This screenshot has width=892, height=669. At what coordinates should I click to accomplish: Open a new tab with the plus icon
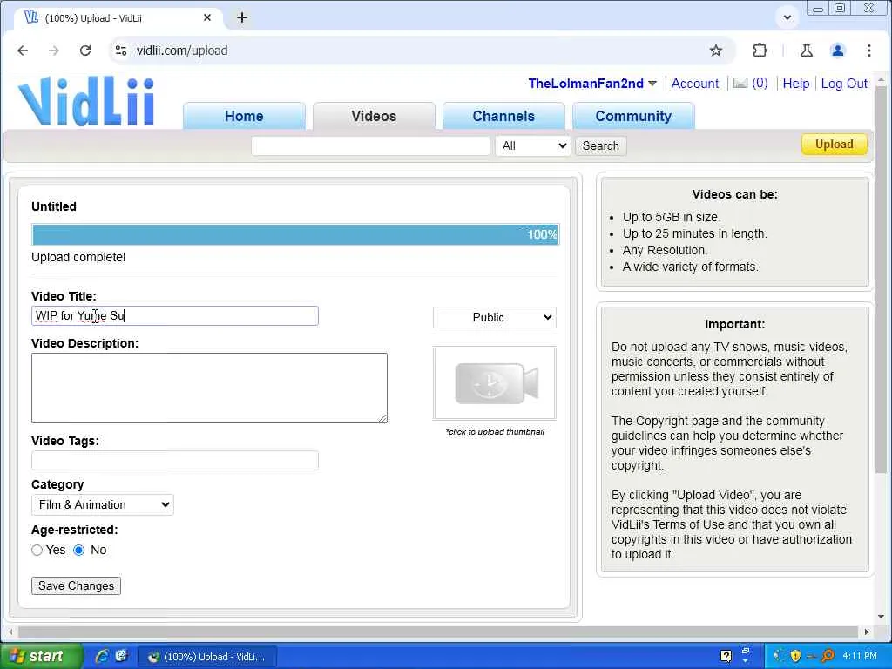[x=242, y=17]
